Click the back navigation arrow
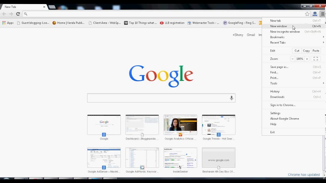This screenshot has width=326, height=183. coord(4,14)
